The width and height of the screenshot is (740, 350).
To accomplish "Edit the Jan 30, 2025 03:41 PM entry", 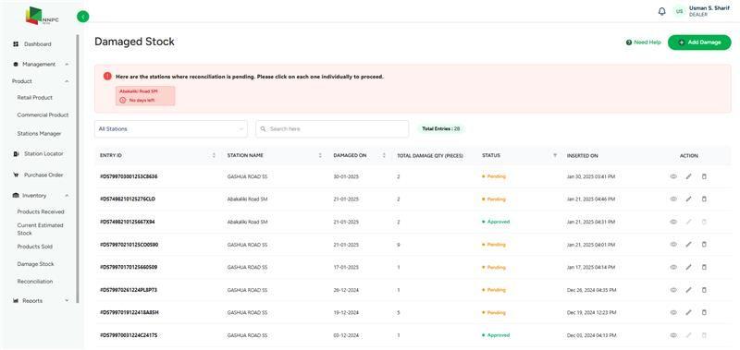I will [688, 176].
